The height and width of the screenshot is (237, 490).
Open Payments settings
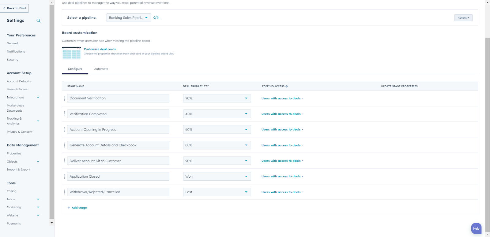coord(14,224)
